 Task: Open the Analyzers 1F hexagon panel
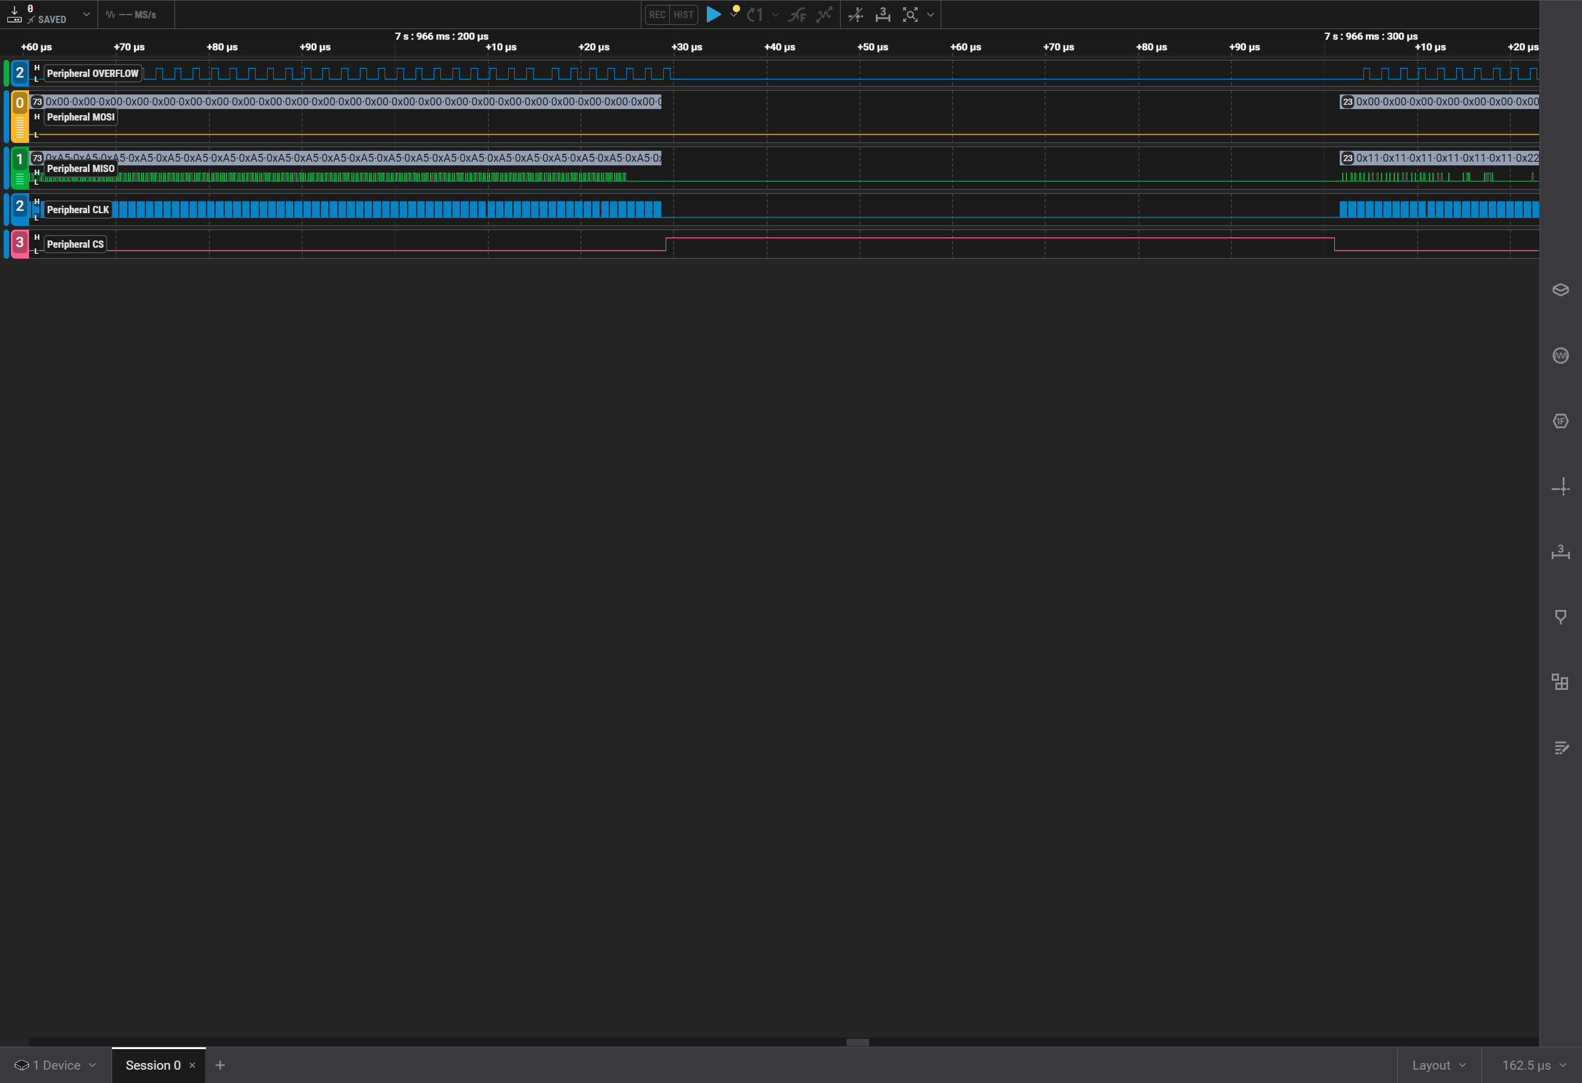coord(1560,422)
